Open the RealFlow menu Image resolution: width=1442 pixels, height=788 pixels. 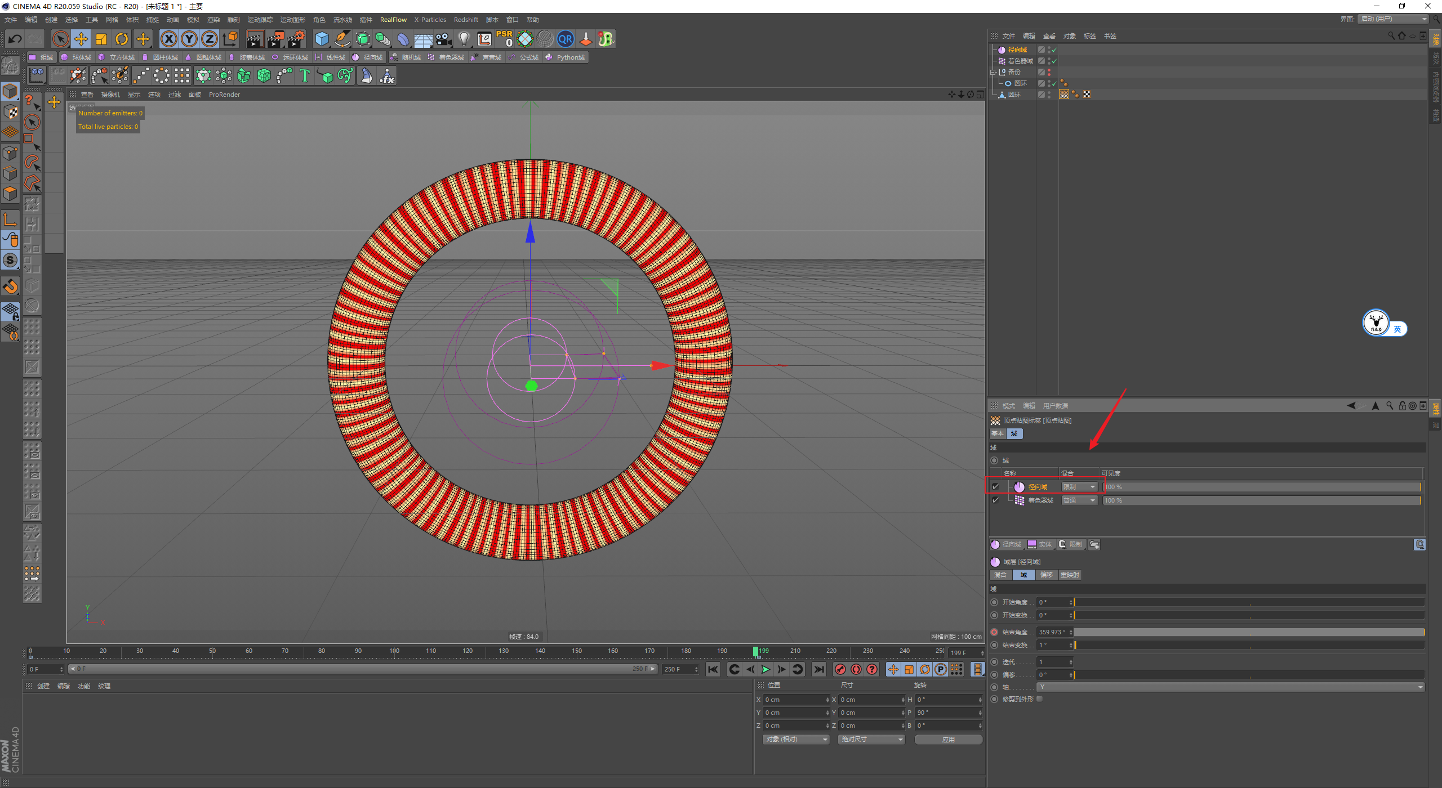click(x=393, y=20)
